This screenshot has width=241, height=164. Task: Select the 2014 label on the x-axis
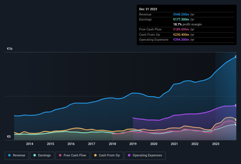pos(29,144)
